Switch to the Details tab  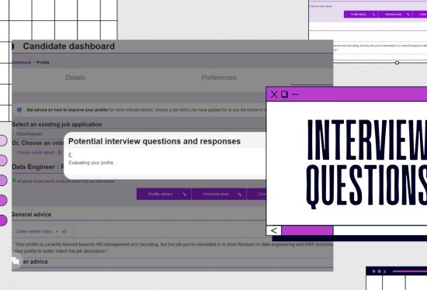75,78
